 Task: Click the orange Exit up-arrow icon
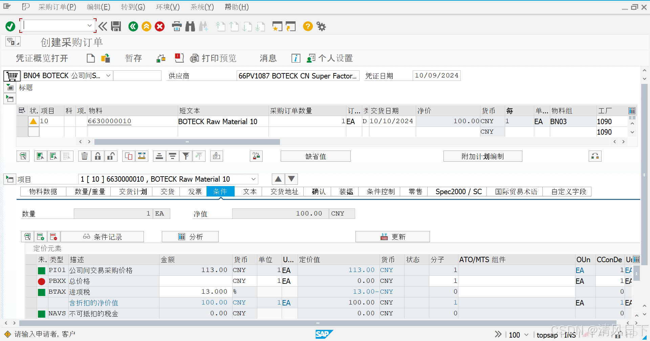coord(147,26)
